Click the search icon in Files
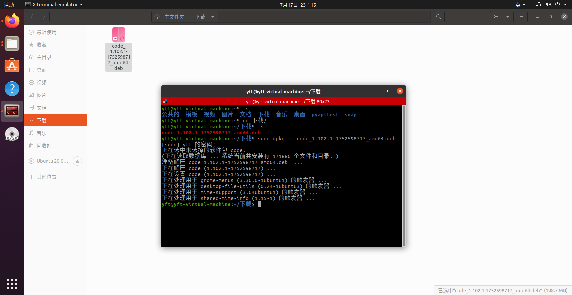This screenshot has height=295, width=572. [x=439, y=17]
